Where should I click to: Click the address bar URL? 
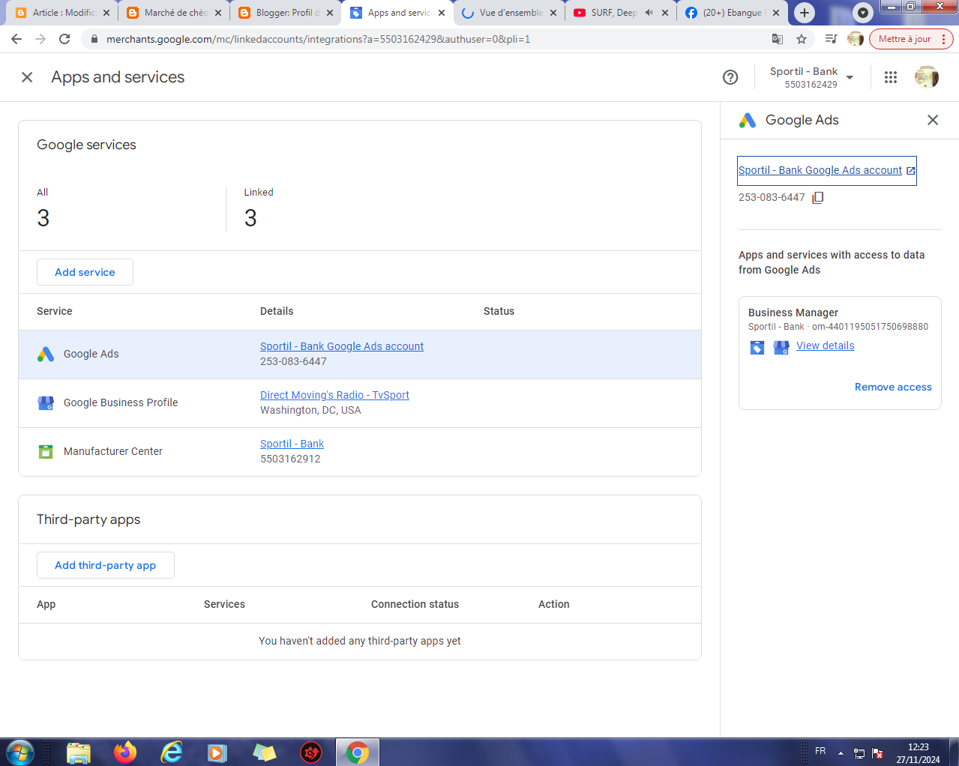coord(318,39)
